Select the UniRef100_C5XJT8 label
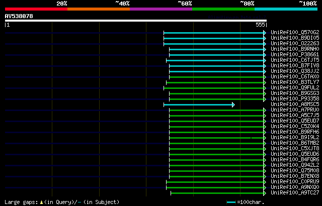 [x=295, y=149]
